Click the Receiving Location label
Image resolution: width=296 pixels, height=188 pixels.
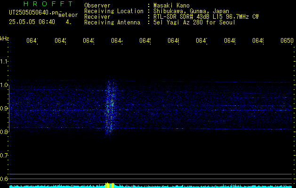(x=114, y=11)
